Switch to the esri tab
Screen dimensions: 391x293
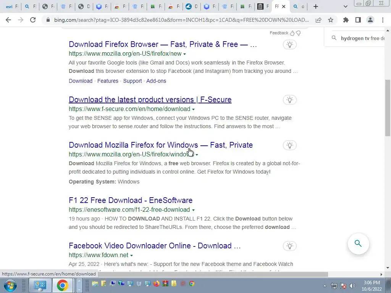pyautogui.click(x=12, y=7)
